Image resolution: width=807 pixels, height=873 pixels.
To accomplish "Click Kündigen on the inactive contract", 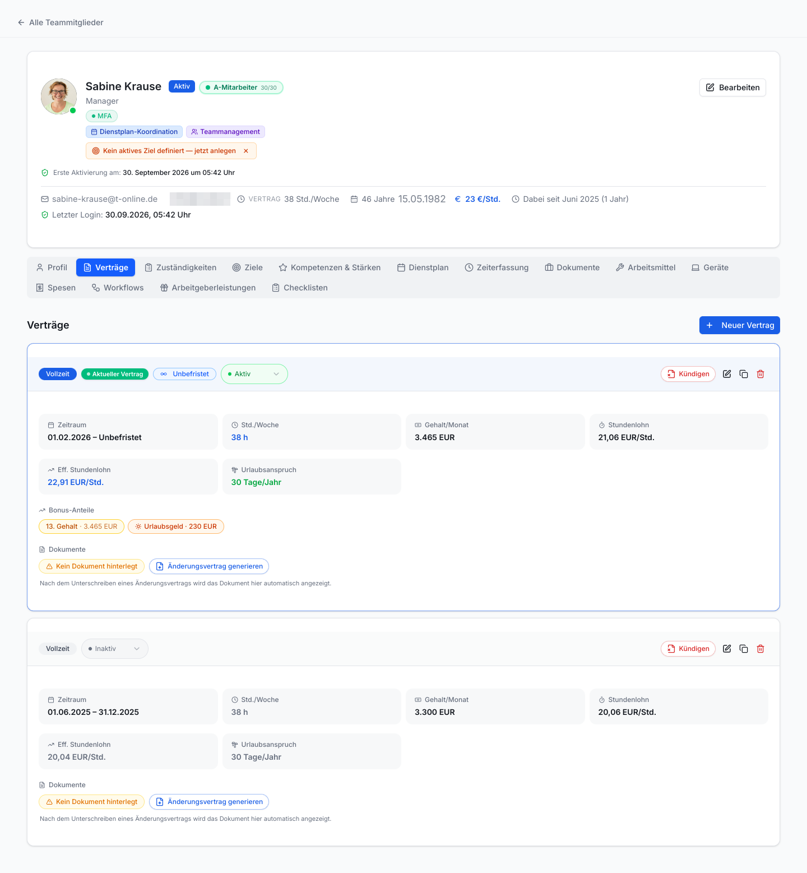I will (688, 649).
